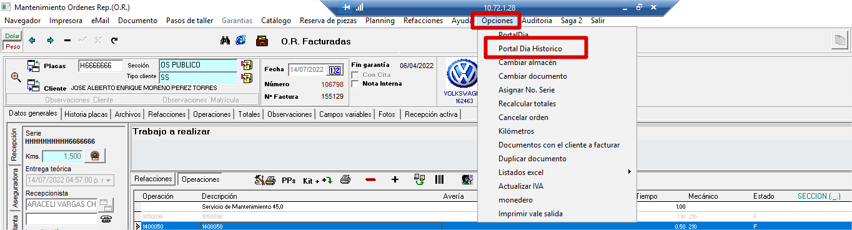Click the minus delete record icon in top toolbar
852x230 pixels.
coord(67,41)
